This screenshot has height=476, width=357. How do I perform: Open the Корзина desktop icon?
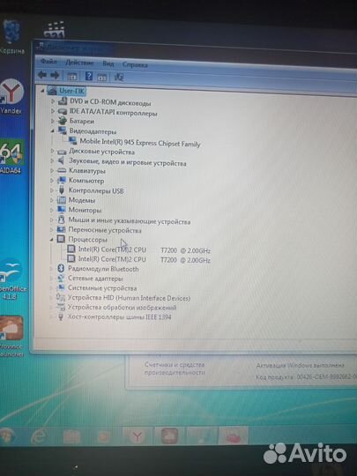click(11, 37)
